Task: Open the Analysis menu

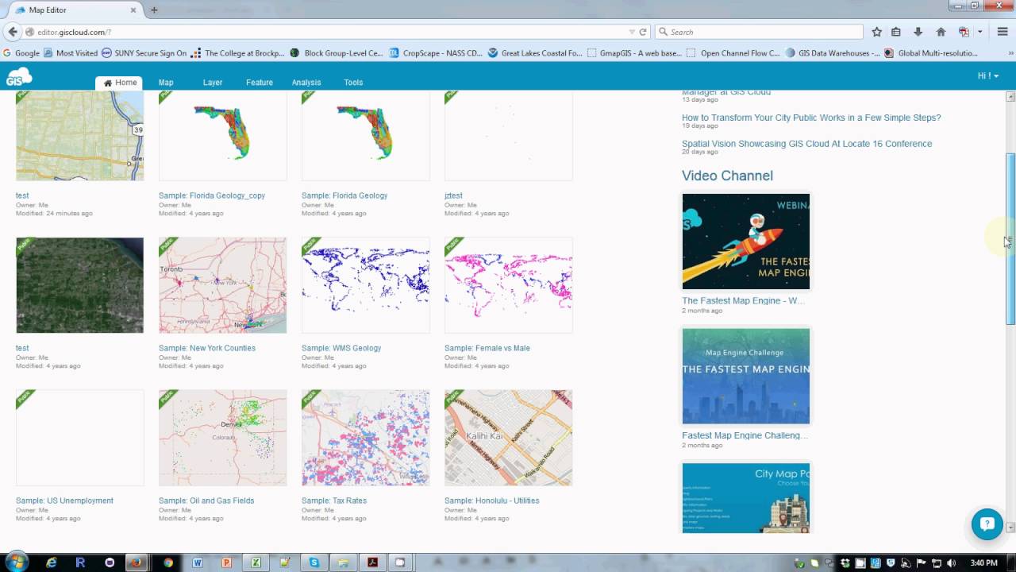Action: click(x=306, y=83)
